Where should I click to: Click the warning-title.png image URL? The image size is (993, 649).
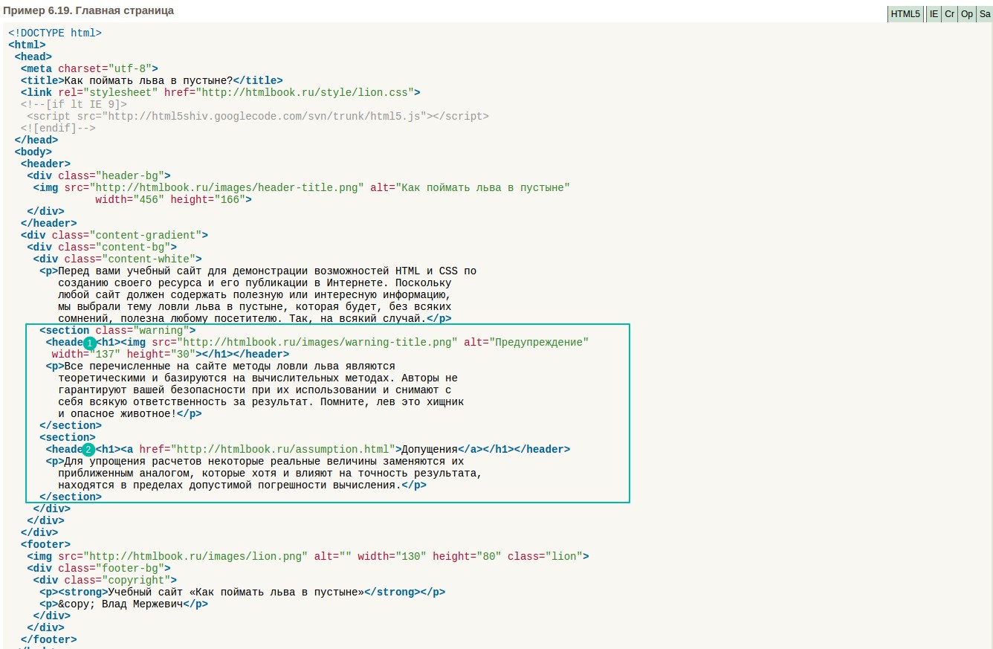click(x=317, y=342)
